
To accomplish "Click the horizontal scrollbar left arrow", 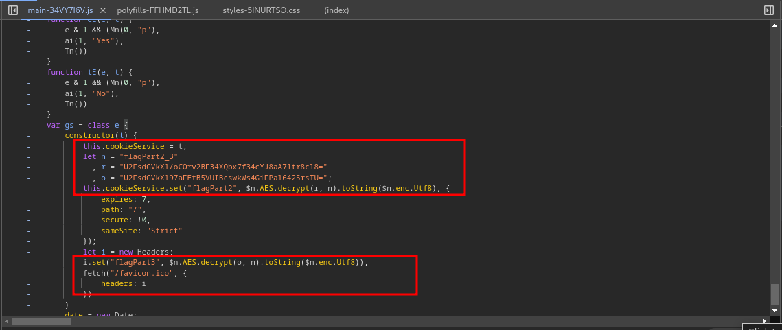I will click(x=5, y=321).
